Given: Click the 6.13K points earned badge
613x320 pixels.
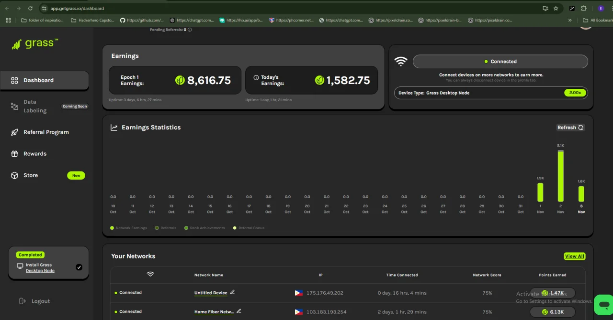Looking at the screenshot, I should [x=553, y=312].
